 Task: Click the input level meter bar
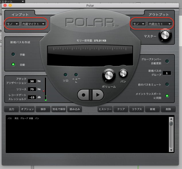pos(46,89)
